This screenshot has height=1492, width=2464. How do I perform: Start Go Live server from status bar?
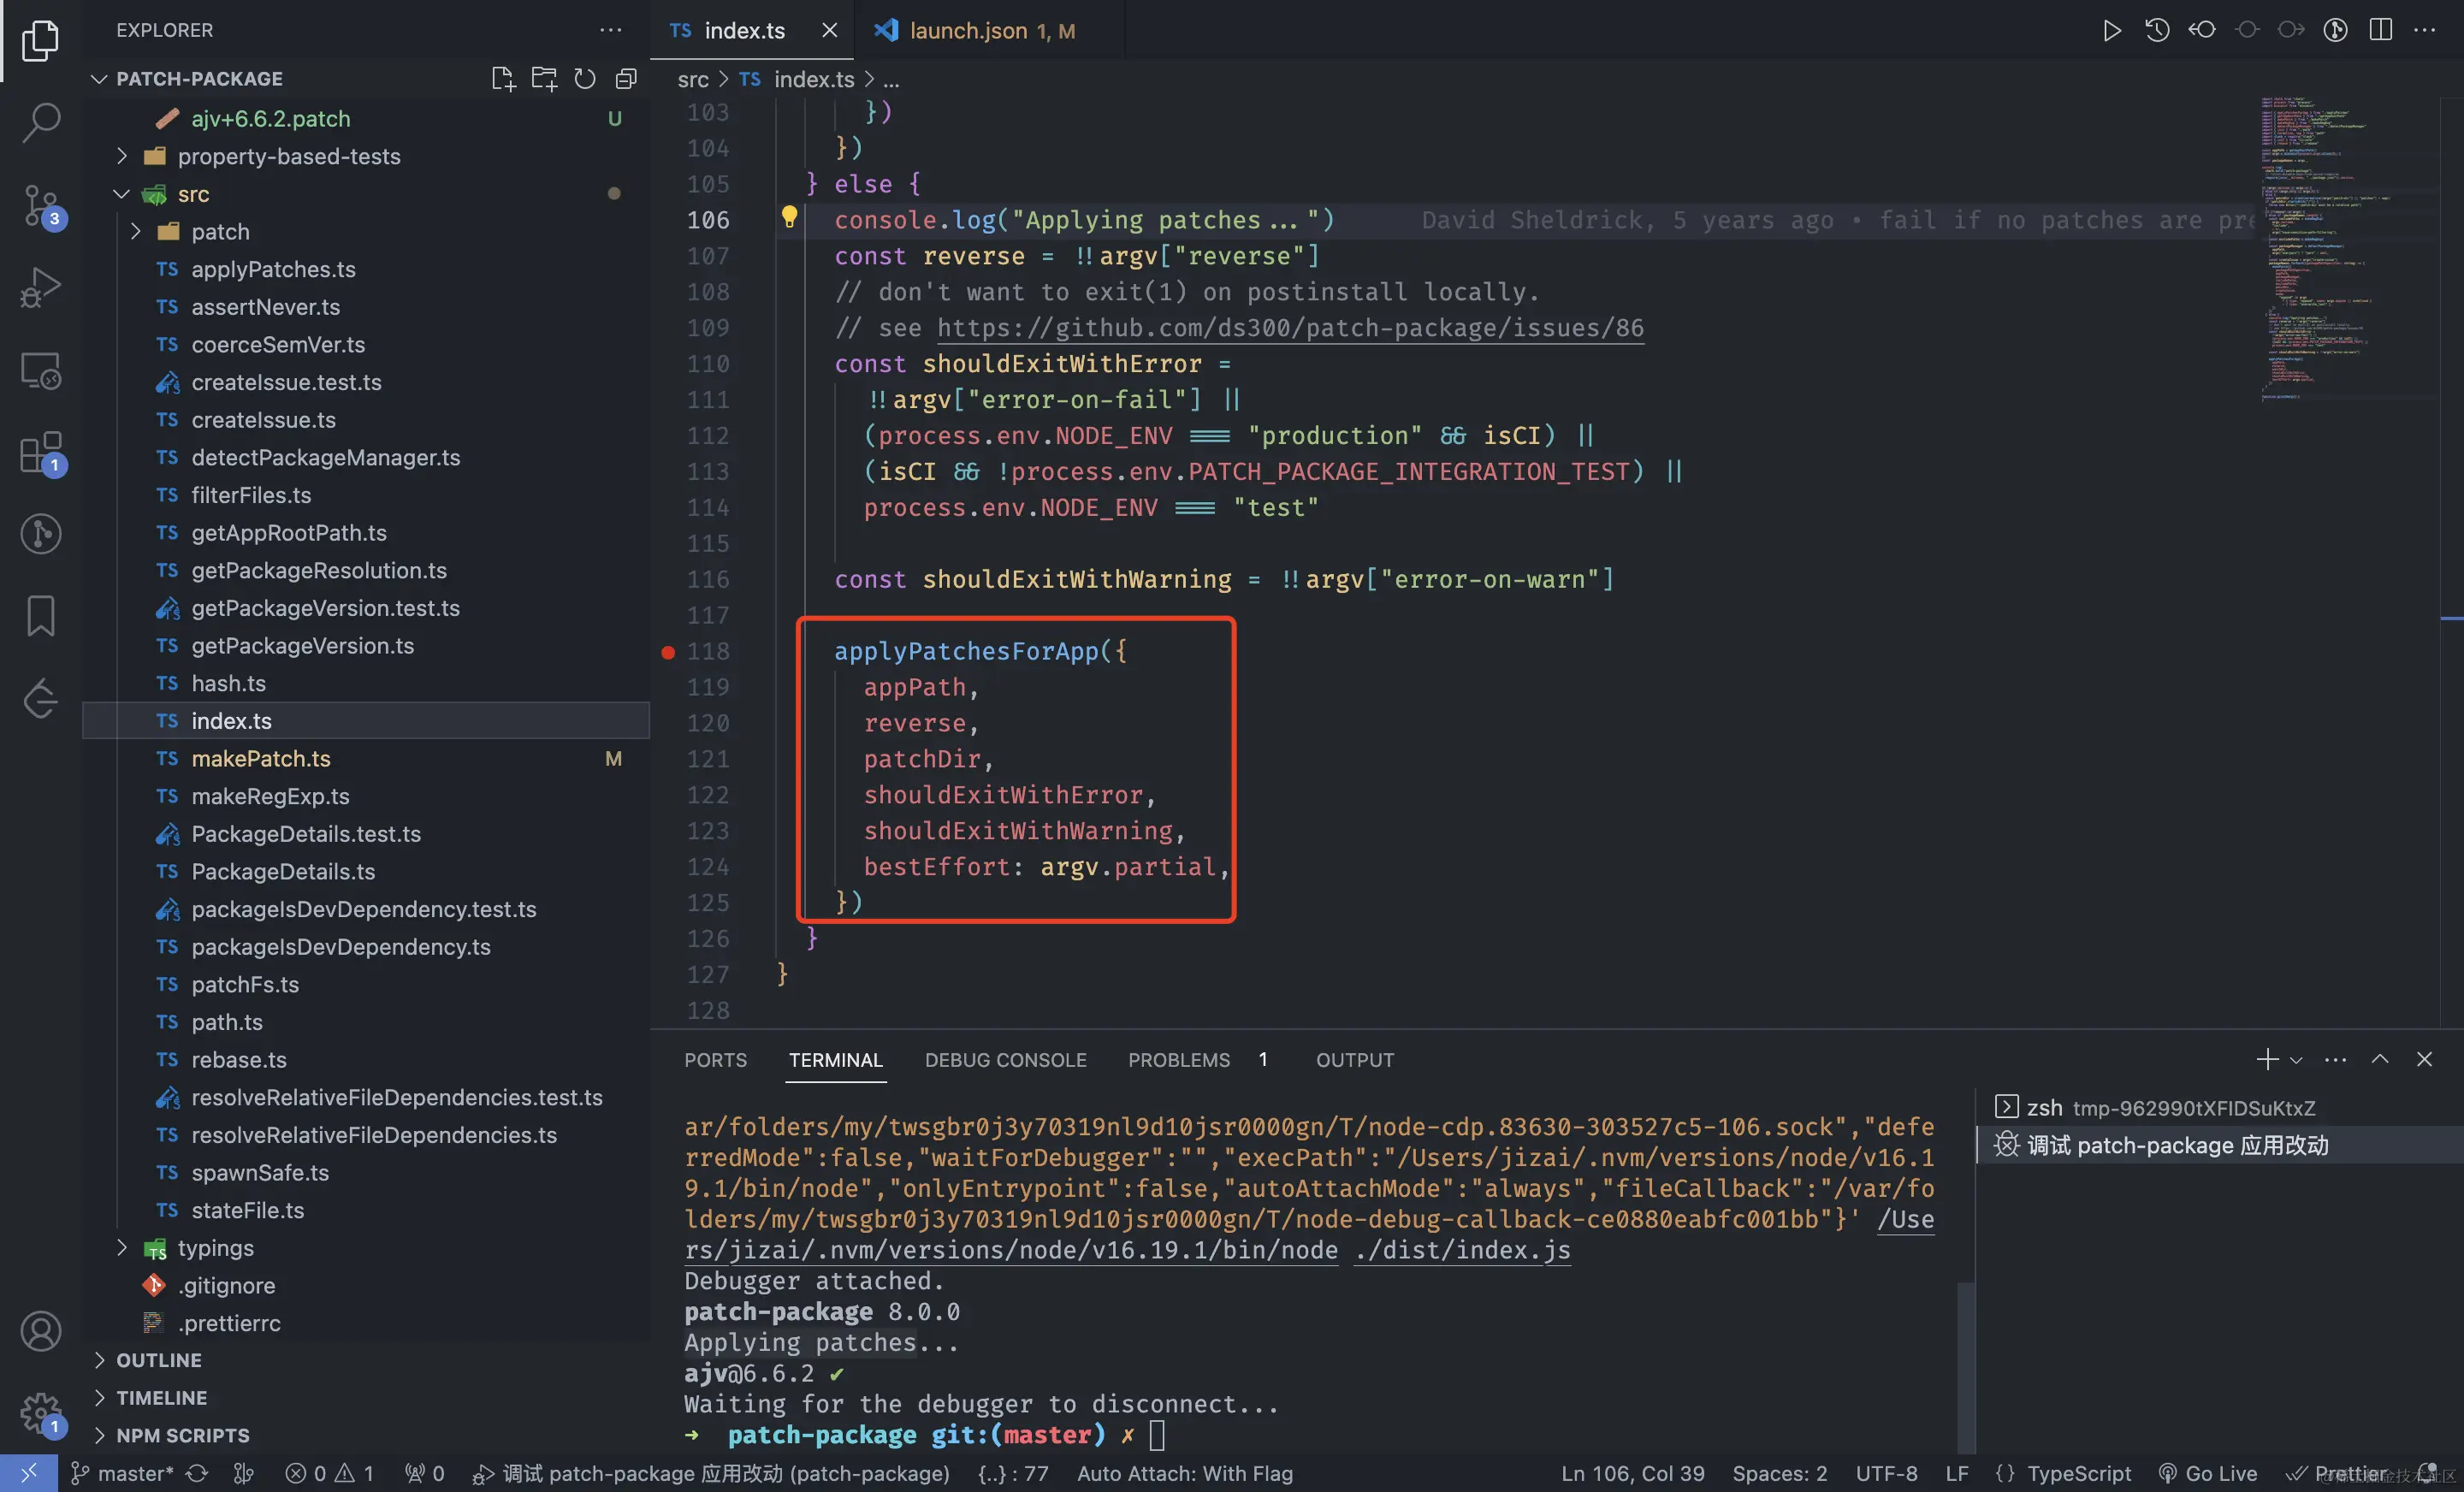tap(2207, 1473)
